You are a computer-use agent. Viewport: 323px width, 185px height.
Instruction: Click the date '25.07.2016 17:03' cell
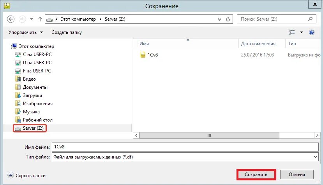click(x=257, y=55)
